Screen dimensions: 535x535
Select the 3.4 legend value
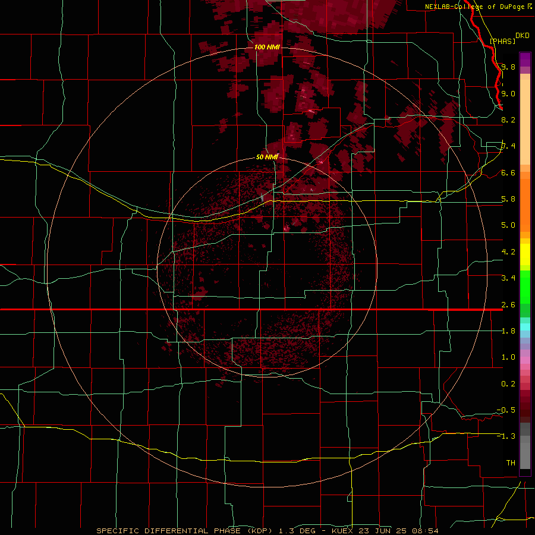(508, 278)
